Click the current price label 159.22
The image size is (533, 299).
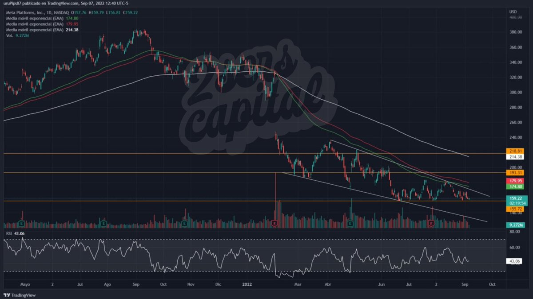pos(515,198)
